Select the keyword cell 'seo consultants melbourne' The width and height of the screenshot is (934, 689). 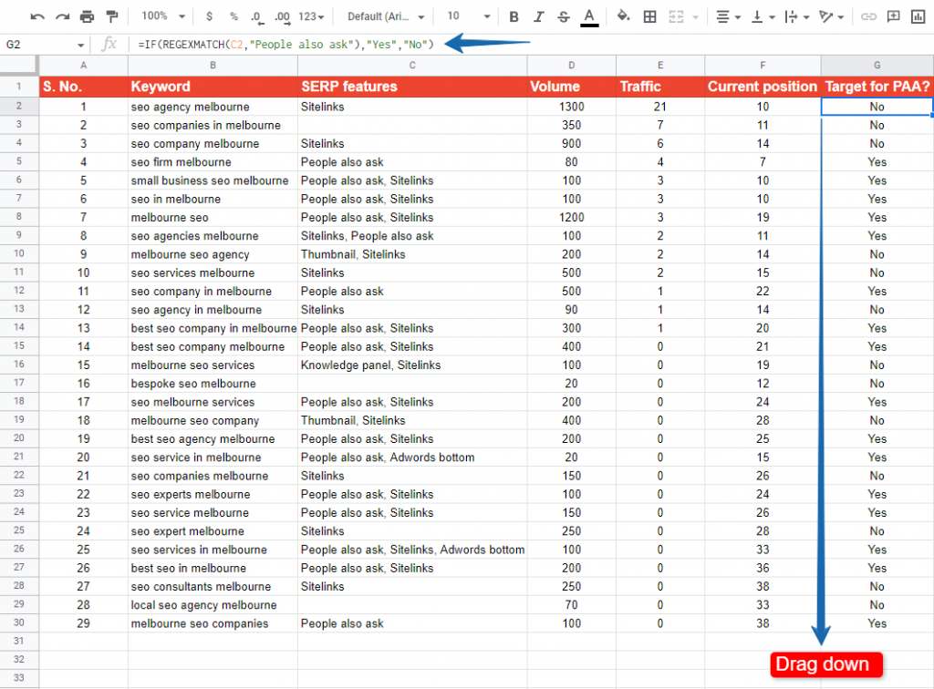pyautogui.click(x=213, y=586)
